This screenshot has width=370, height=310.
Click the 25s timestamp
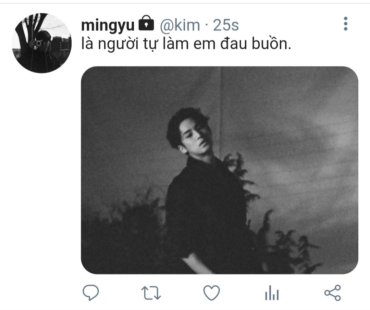226,25
